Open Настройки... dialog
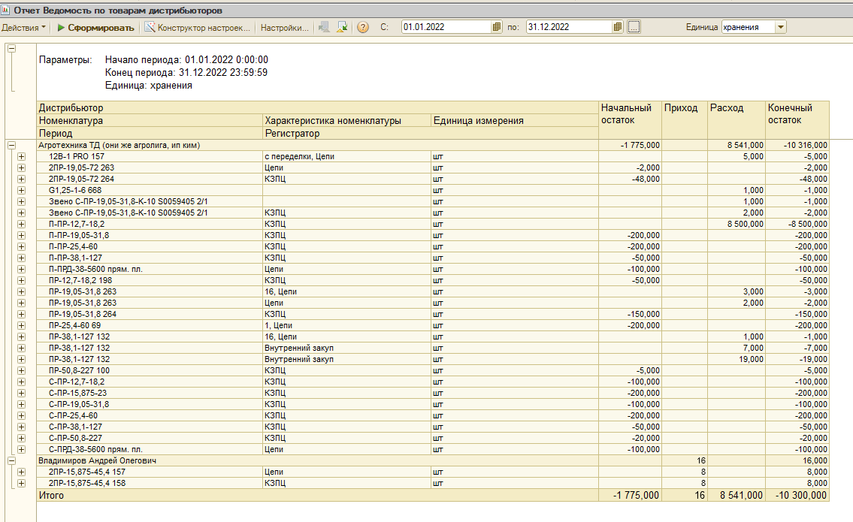 tap(284, 27)
